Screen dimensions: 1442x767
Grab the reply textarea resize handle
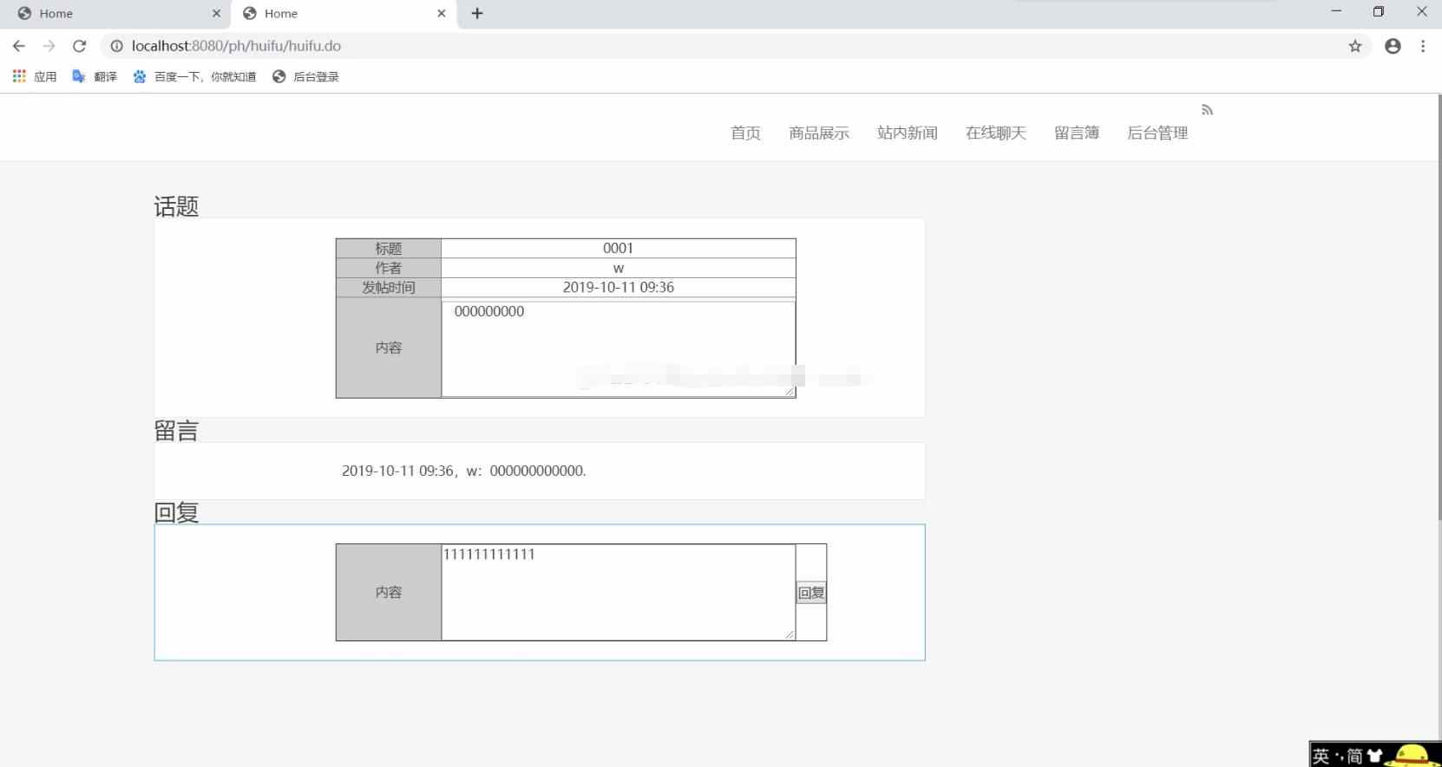click(790, 634)
